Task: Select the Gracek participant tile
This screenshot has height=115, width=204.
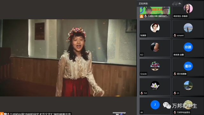Action: point(155,67)
